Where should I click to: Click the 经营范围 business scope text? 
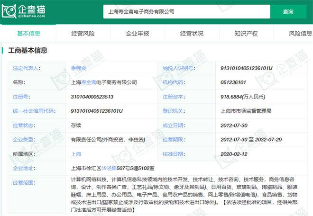tap(183, 194)
